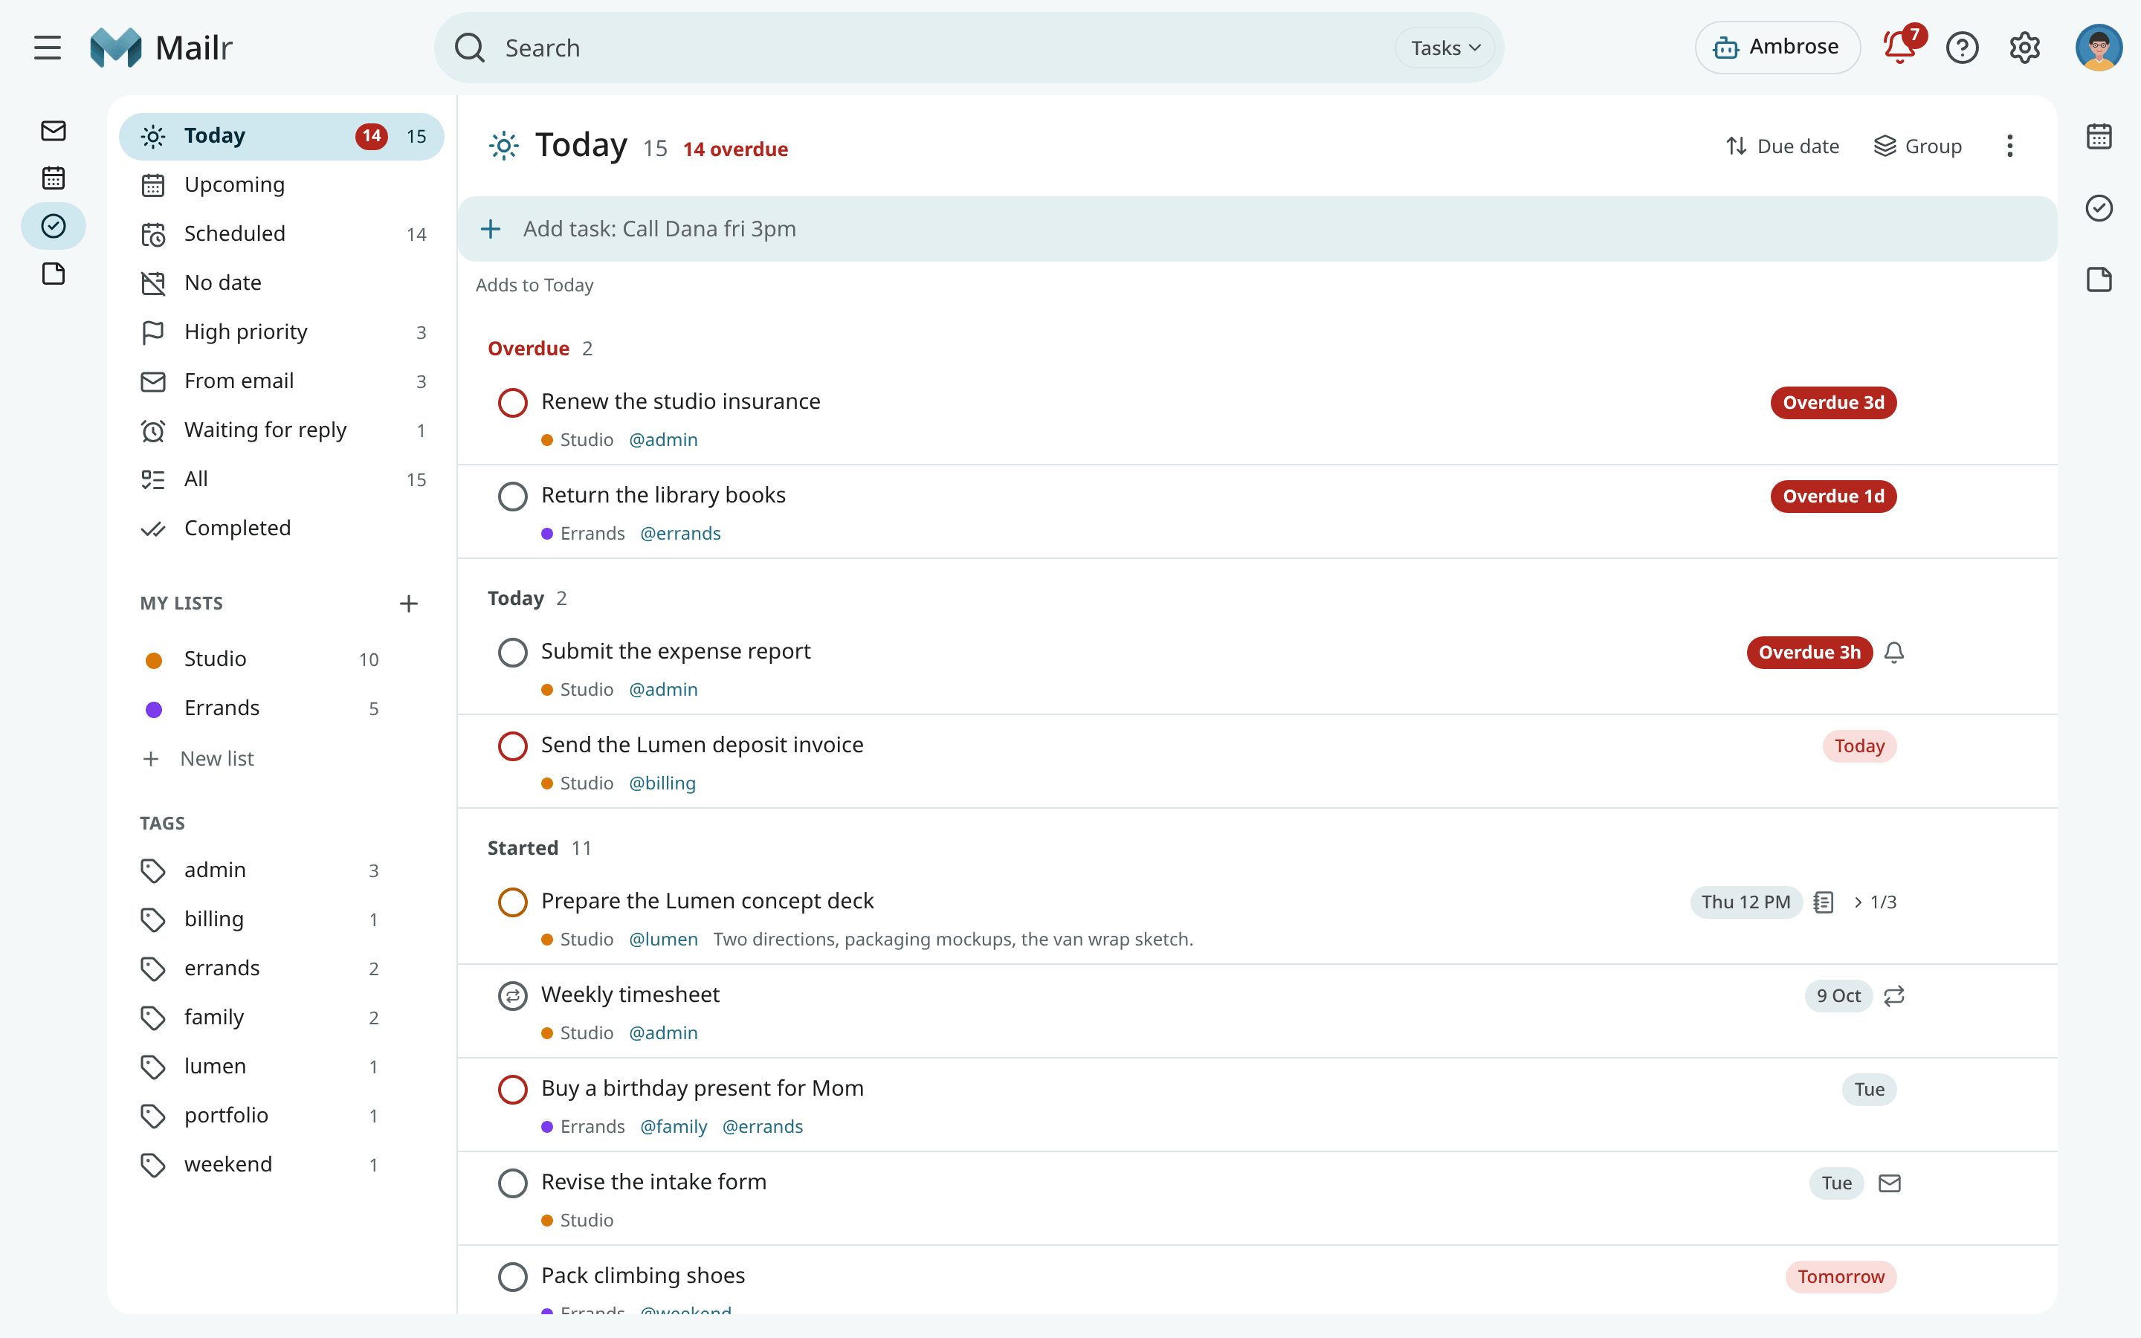
Task: Open the notes panel on right rail
Action: [x=2099, y=279]
